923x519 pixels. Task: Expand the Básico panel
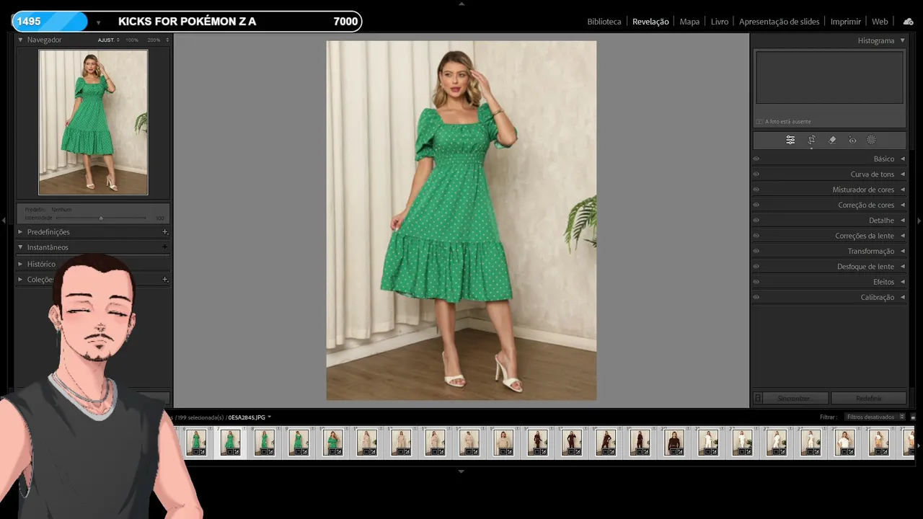coord(902,159)
